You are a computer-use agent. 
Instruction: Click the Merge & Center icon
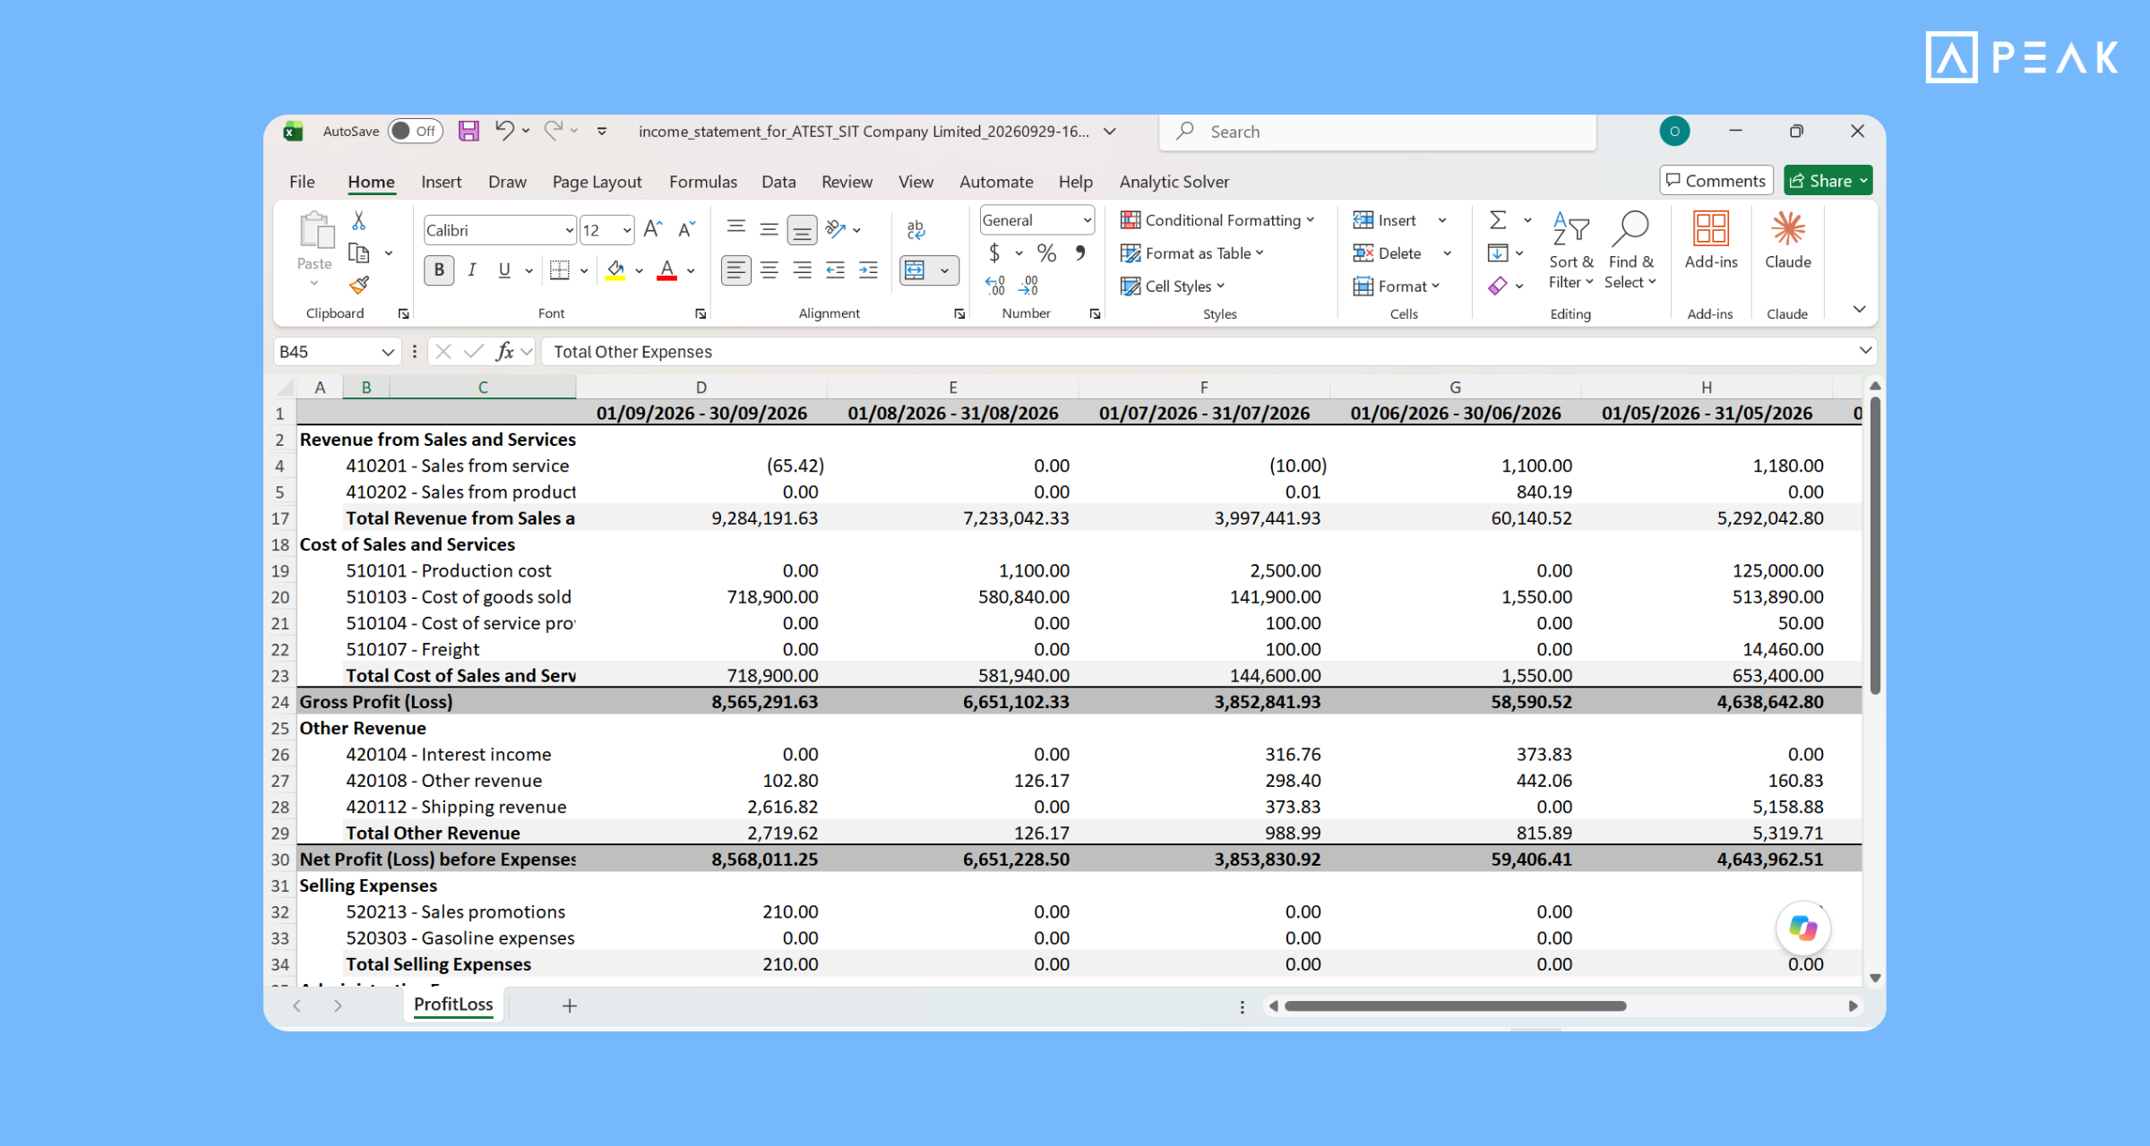click(915, 270)
